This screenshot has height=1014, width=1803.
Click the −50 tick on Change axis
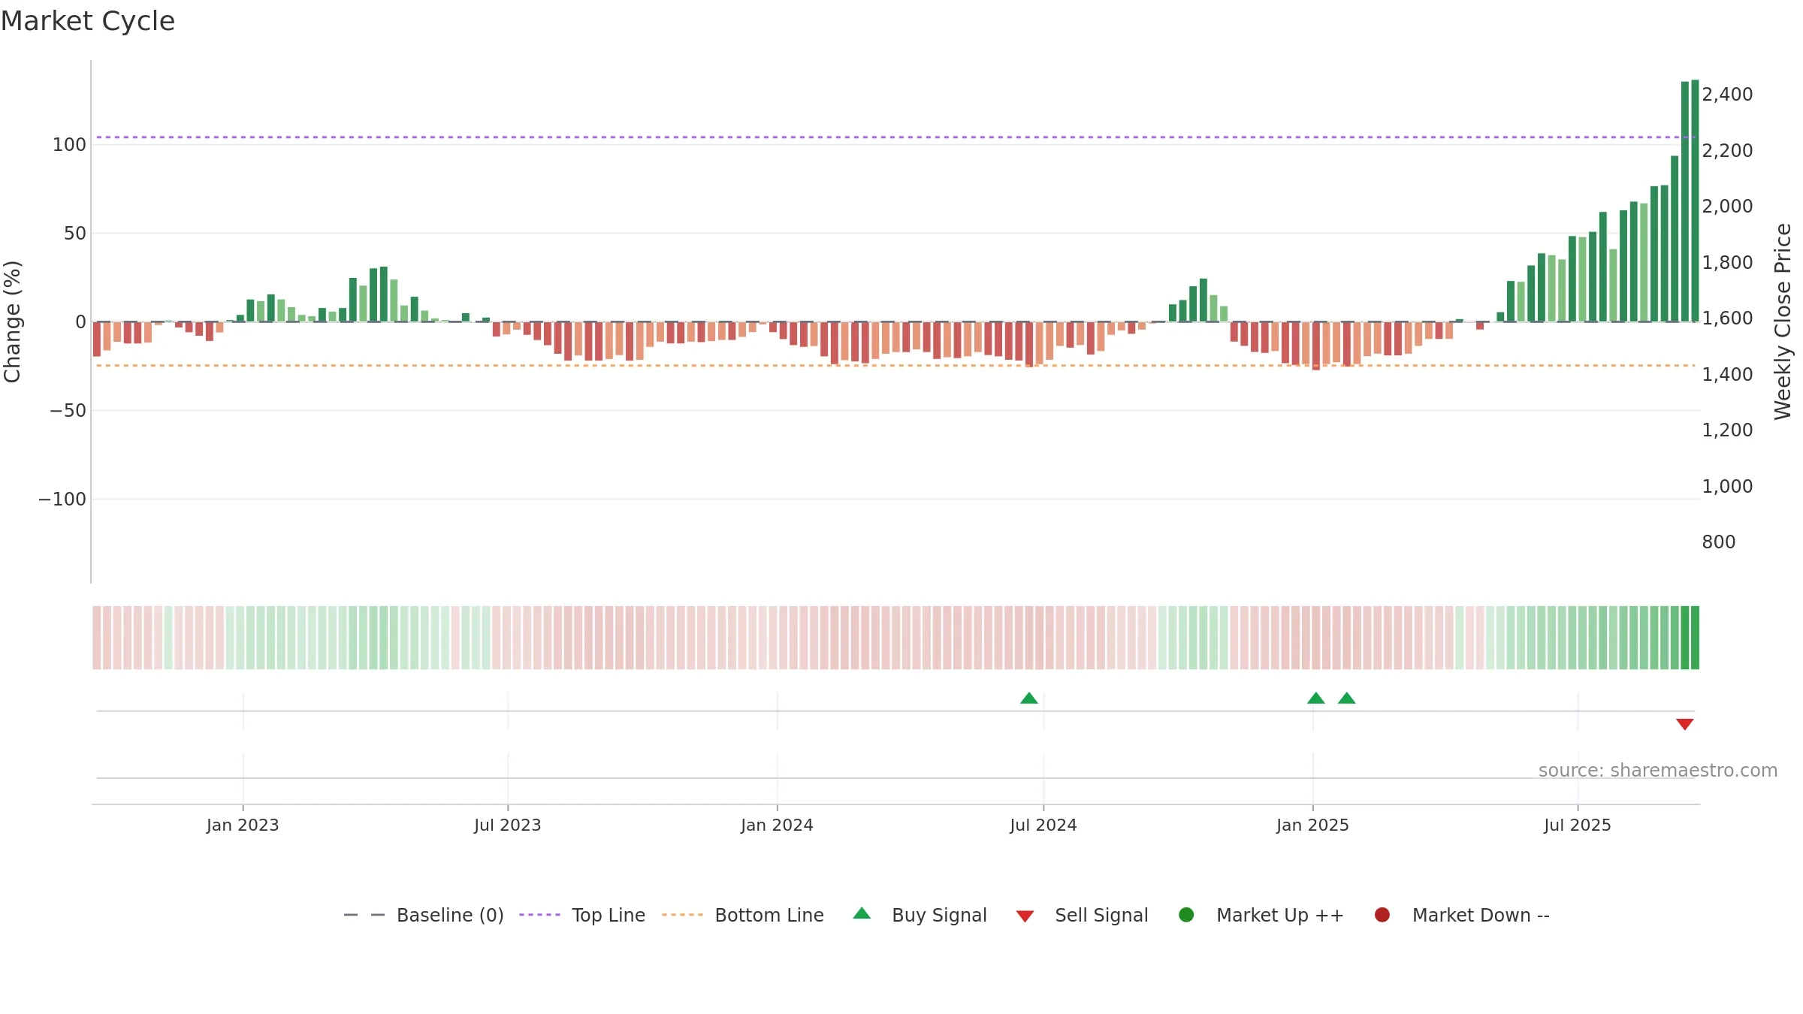(68, 411)
